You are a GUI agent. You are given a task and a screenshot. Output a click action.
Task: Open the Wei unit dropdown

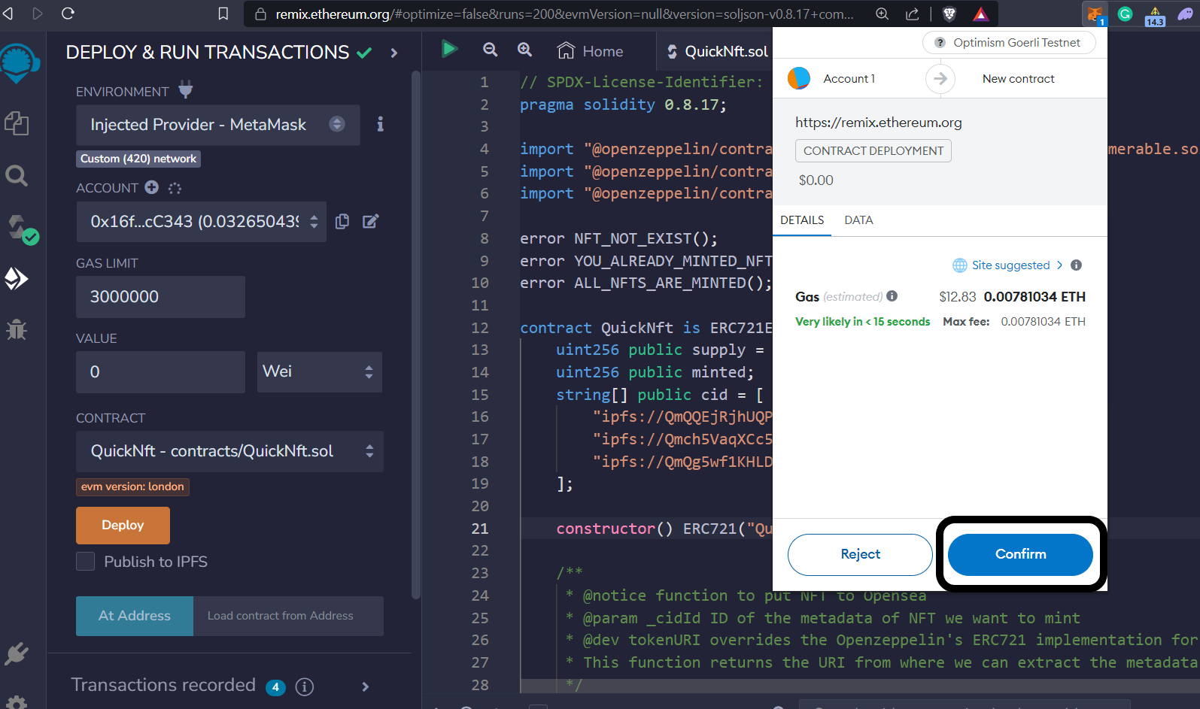[319, 372]
